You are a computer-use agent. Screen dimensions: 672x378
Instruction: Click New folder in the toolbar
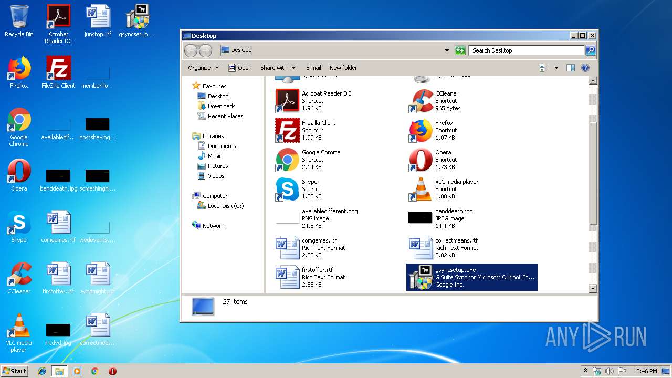pos(343,68)
